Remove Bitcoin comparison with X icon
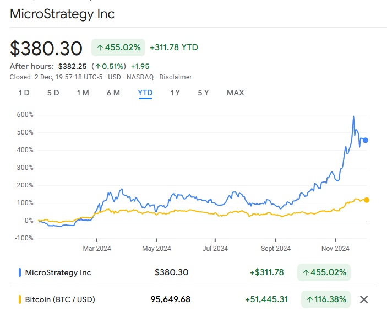 click(363, 299)
